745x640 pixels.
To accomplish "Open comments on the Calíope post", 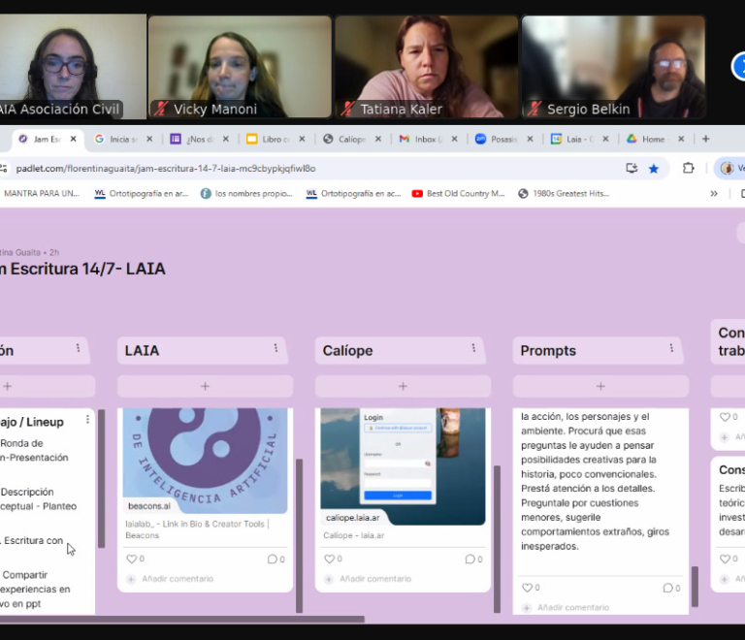I will 470,560.
